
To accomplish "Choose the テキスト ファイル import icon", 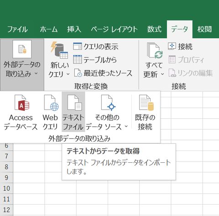I will [74, 103].
